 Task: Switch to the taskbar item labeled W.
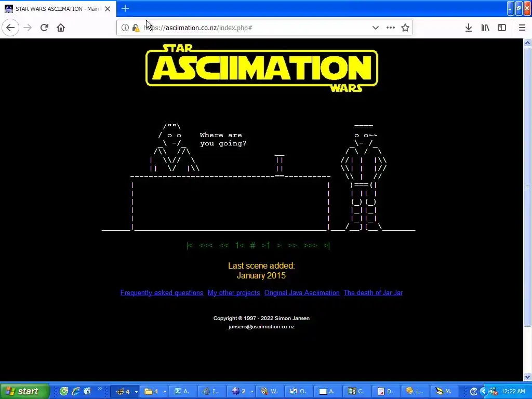pyautogui.click(x=270, y=392)
